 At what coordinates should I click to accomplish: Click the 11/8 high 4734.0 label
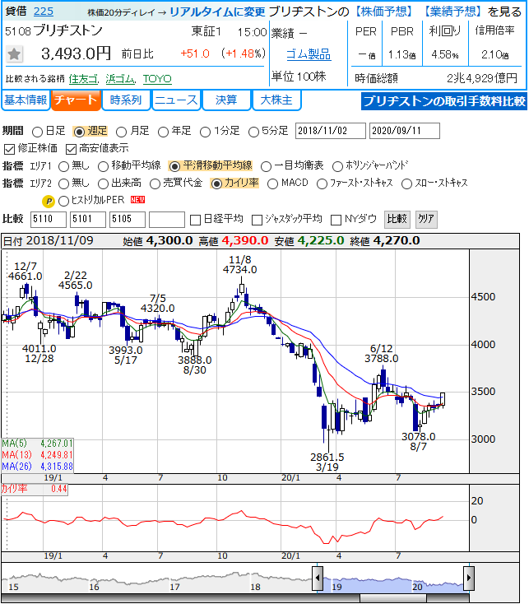click(x=240, y=265)
